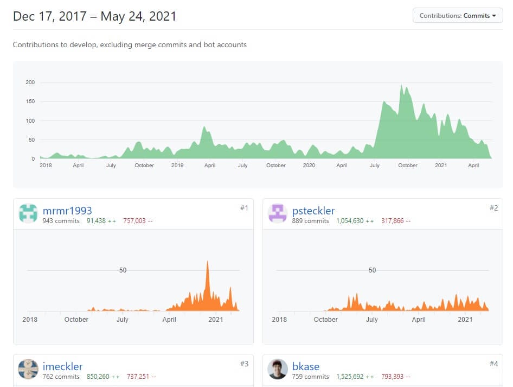Click mrmr1993's teal avatar icon
Screen dimensions: 513x387
(x=28, y=214)
